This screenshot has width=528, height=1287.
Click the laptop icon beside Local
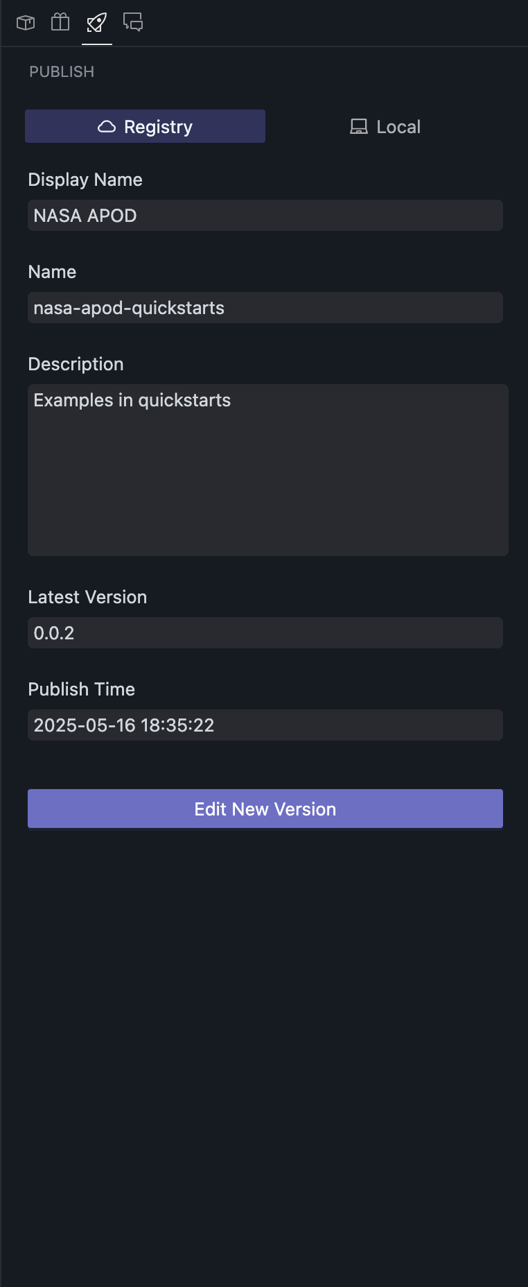point(359,127)
